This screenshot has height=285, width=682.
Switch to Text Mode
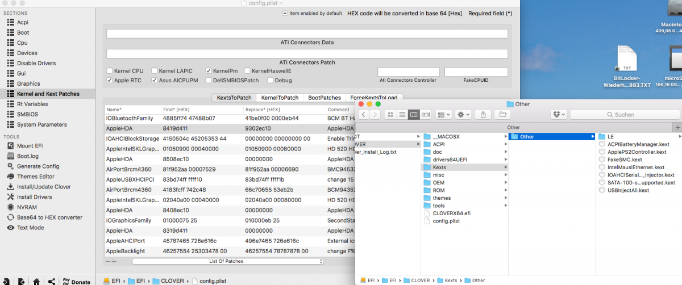10,228
